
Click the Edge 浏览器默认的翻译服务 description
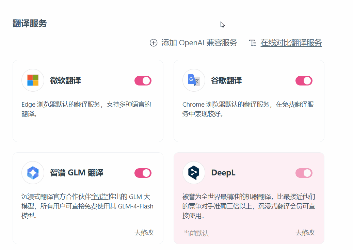click(86, 109)
